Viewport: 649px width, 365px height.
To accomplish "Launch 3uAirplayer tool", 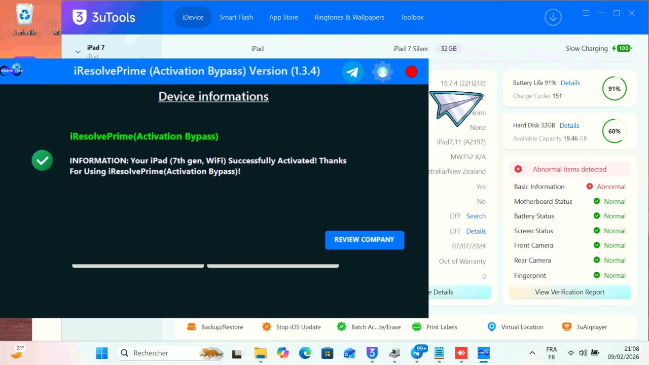I will (585, 327).
